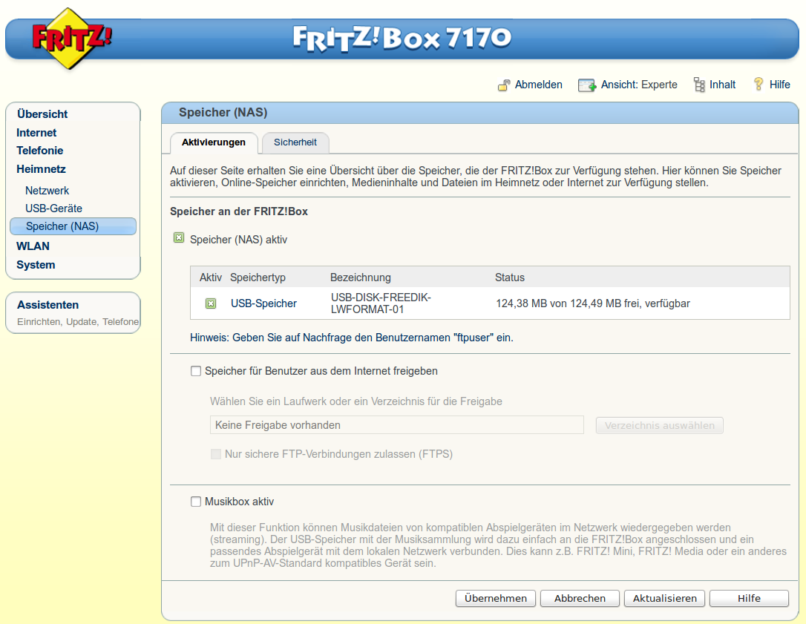Expand the WLAN sidebar section

33,246
